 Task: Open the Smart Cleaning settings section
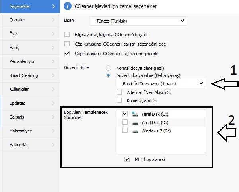pyautogui.click(x=24, y=75)
